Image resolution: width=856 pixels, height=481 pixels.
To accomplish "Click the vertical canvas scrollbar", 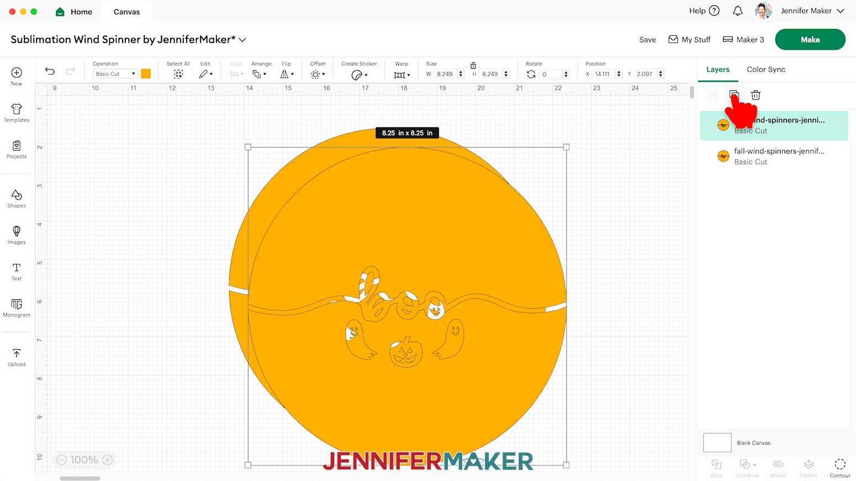I will pos(692,92).
